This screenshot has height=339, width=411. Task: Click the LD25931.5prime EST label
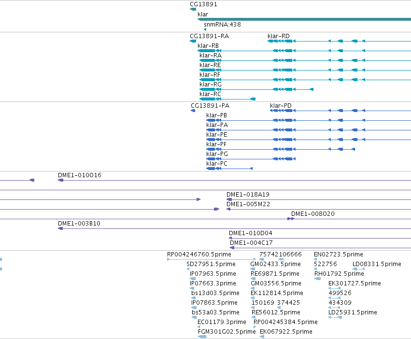pos(353,312)
